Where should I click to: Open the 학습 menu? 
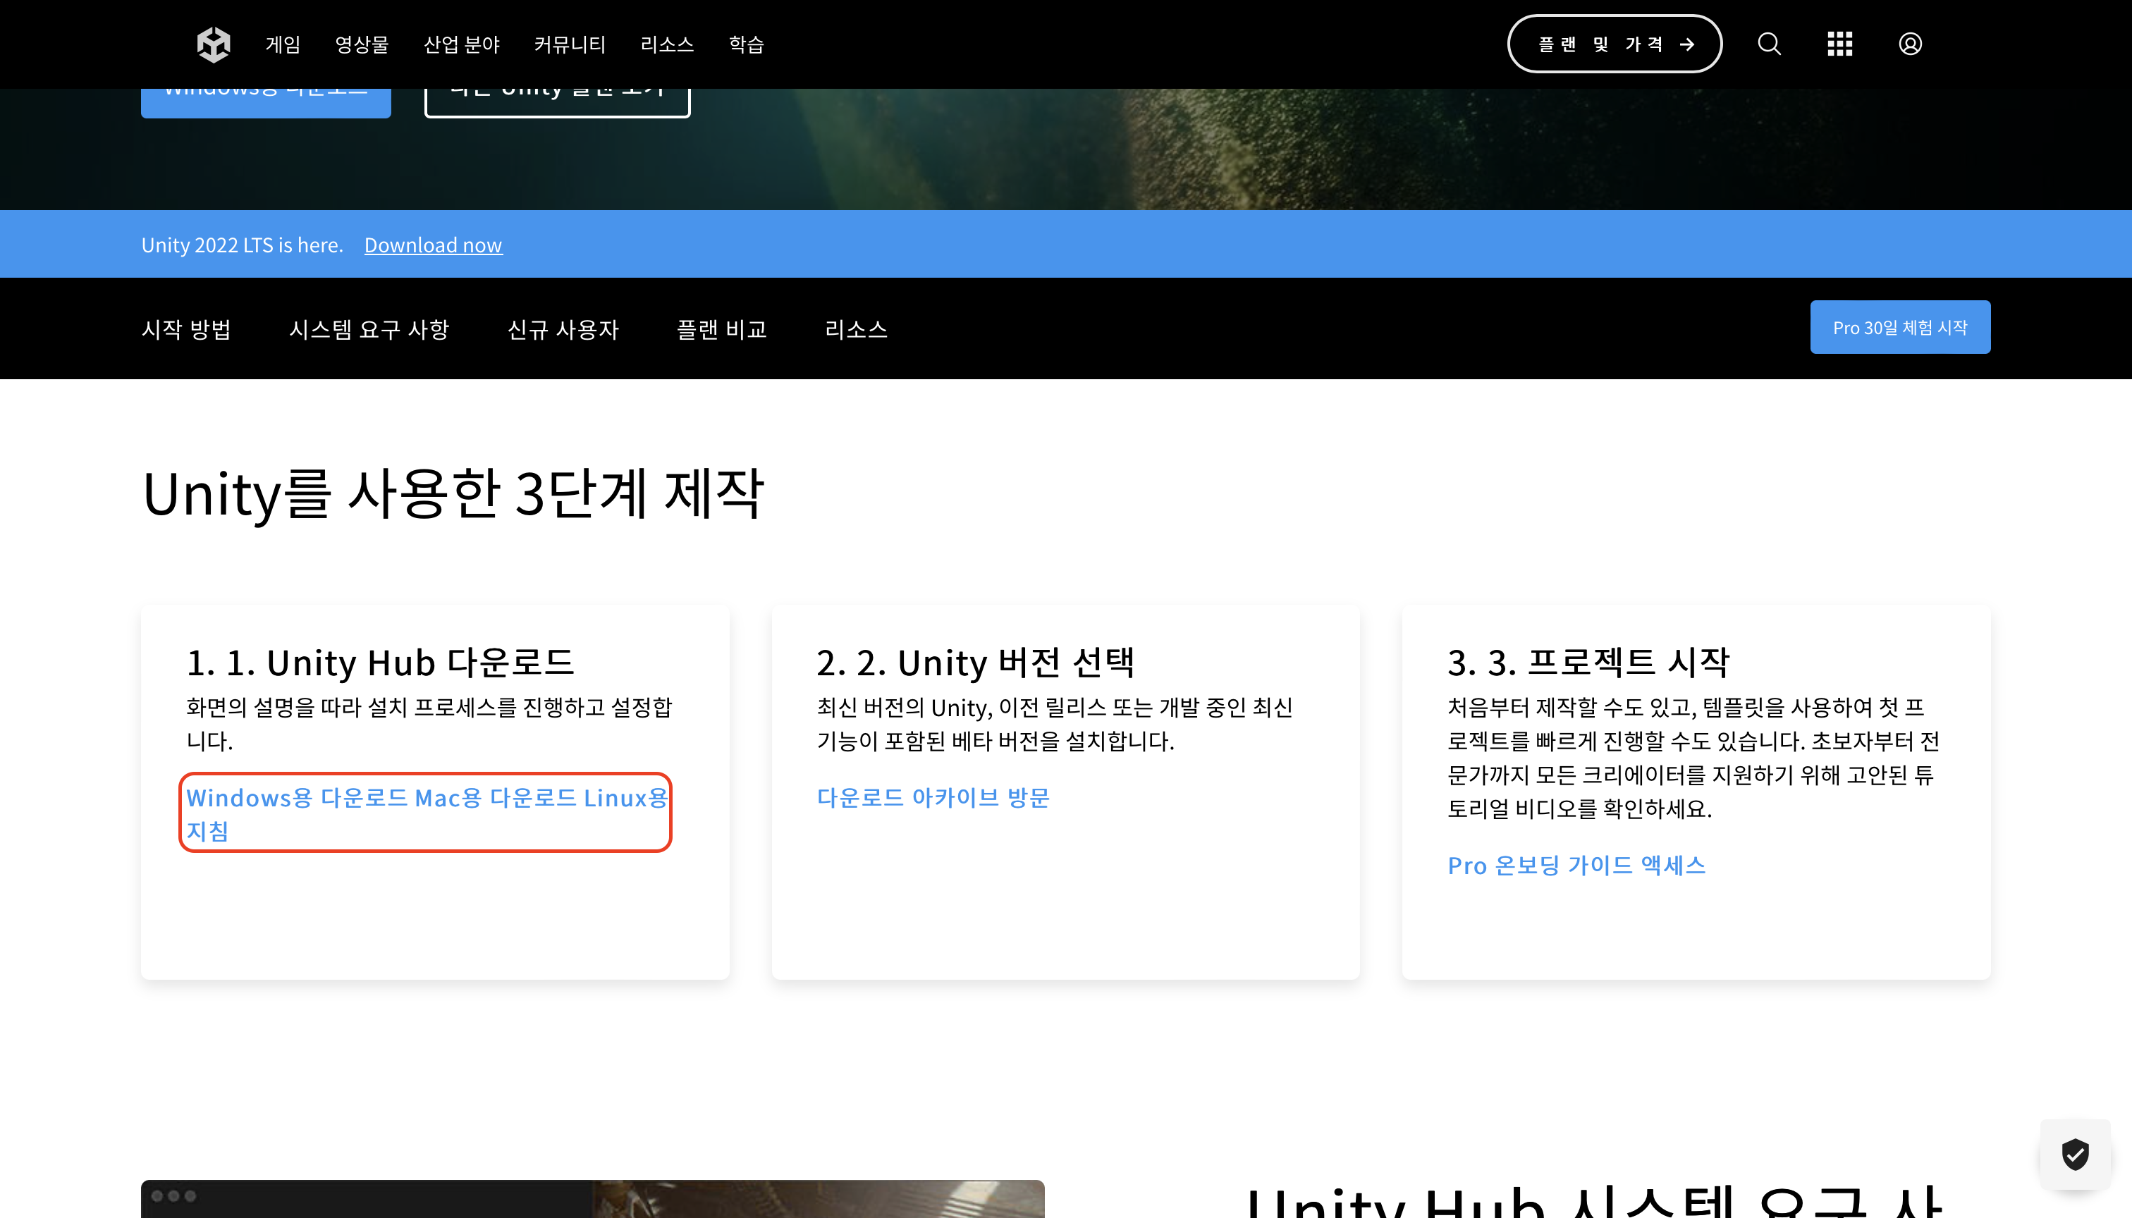click(745, 44)
